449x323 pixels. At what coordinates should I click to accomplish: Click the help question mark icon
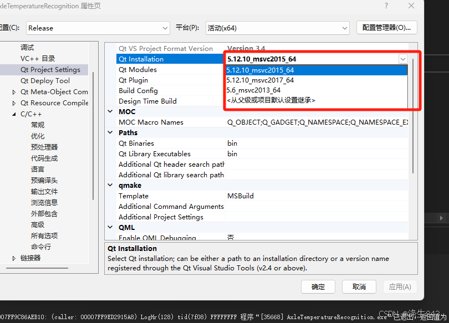[x=386, y=6]
